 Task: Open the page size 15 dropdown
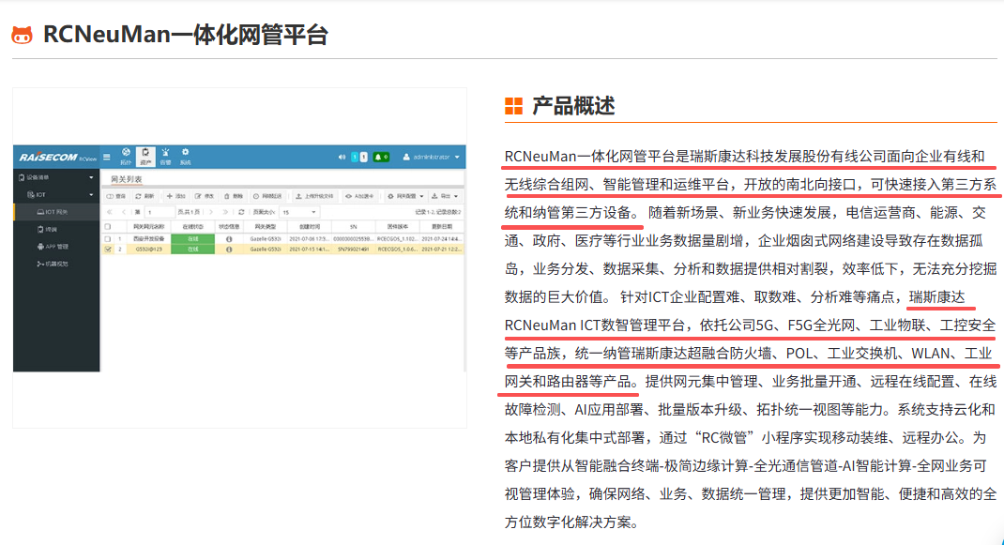299,212
